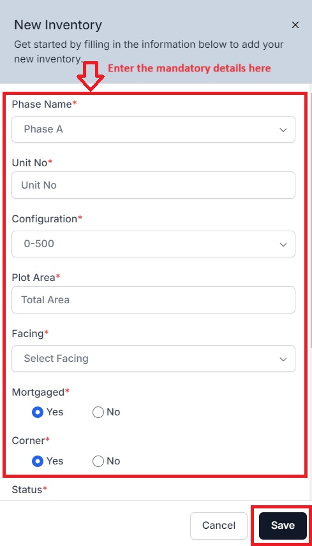Focus the Unit No text field
The height and width of the screenshot is (546, 312).
coord(153,185)
